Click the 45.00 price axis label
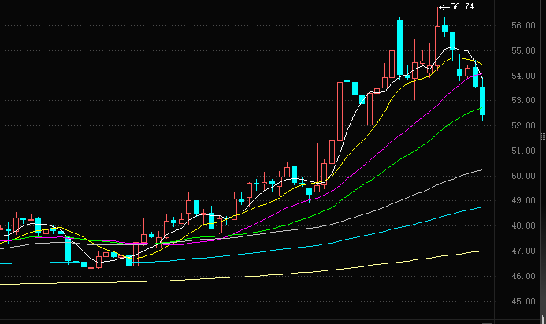 [523, 301]
